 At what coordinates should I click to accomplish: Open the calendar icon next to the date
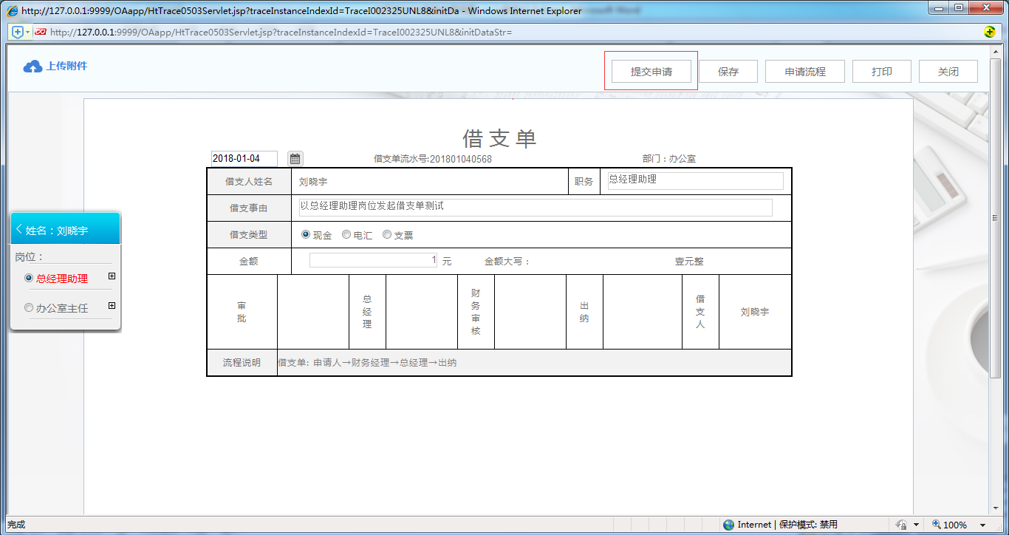pyautogui.click(x=293, y=158)
